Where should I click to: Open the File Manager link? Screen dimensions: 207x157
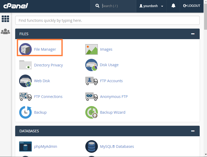tap(45, 49)
